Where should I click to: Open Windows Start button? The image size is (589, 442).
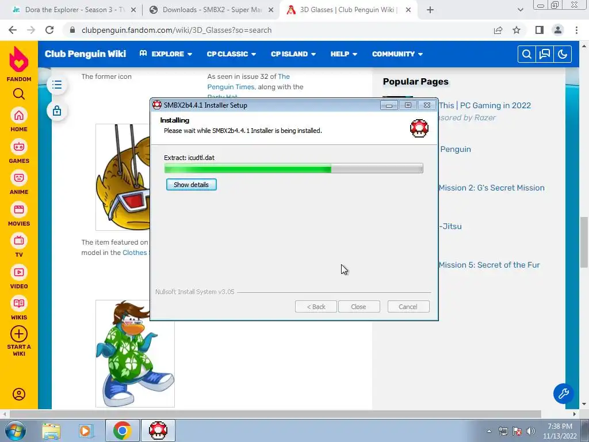[15, 430]
